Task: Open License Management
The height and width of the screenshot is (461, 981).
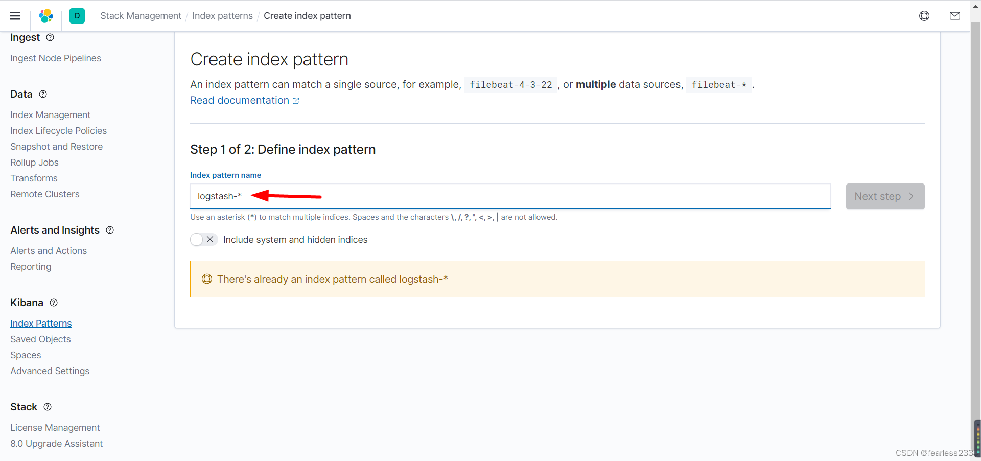Action: (55, 428)
